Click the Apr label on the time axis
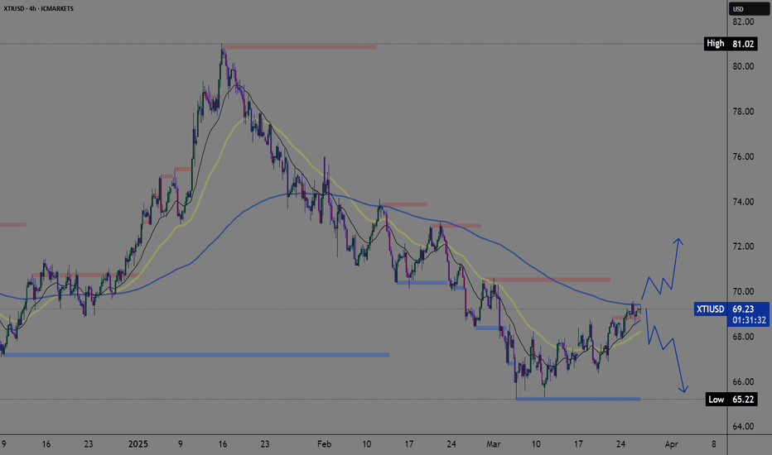 [x=671, y=444]
